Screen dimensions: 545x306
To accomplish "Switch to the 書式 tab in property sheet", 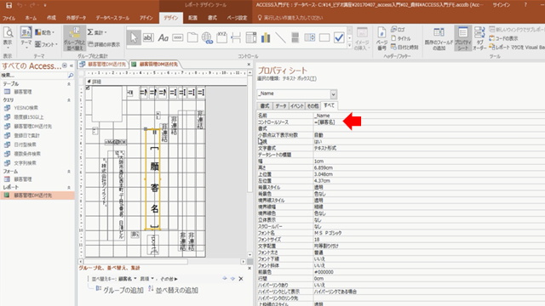I will [x=265, y=105].
